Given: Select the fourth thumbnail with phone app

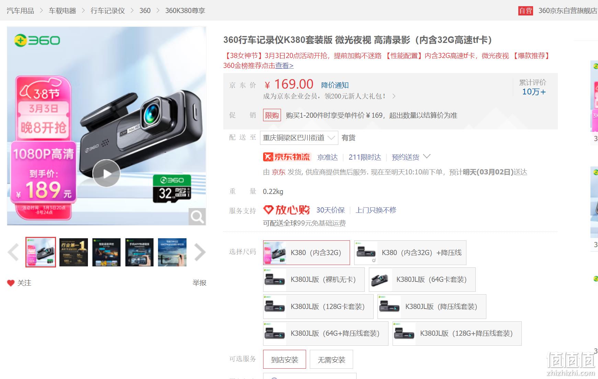Looking at the screenshot, I should [139, 252].
